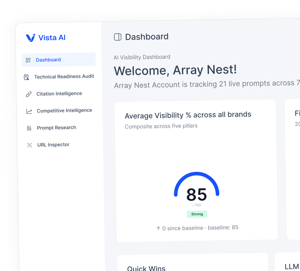Click the tracking 21 live prompts sentence
Screen dimensions: 300x271
[x=207, y=84]
